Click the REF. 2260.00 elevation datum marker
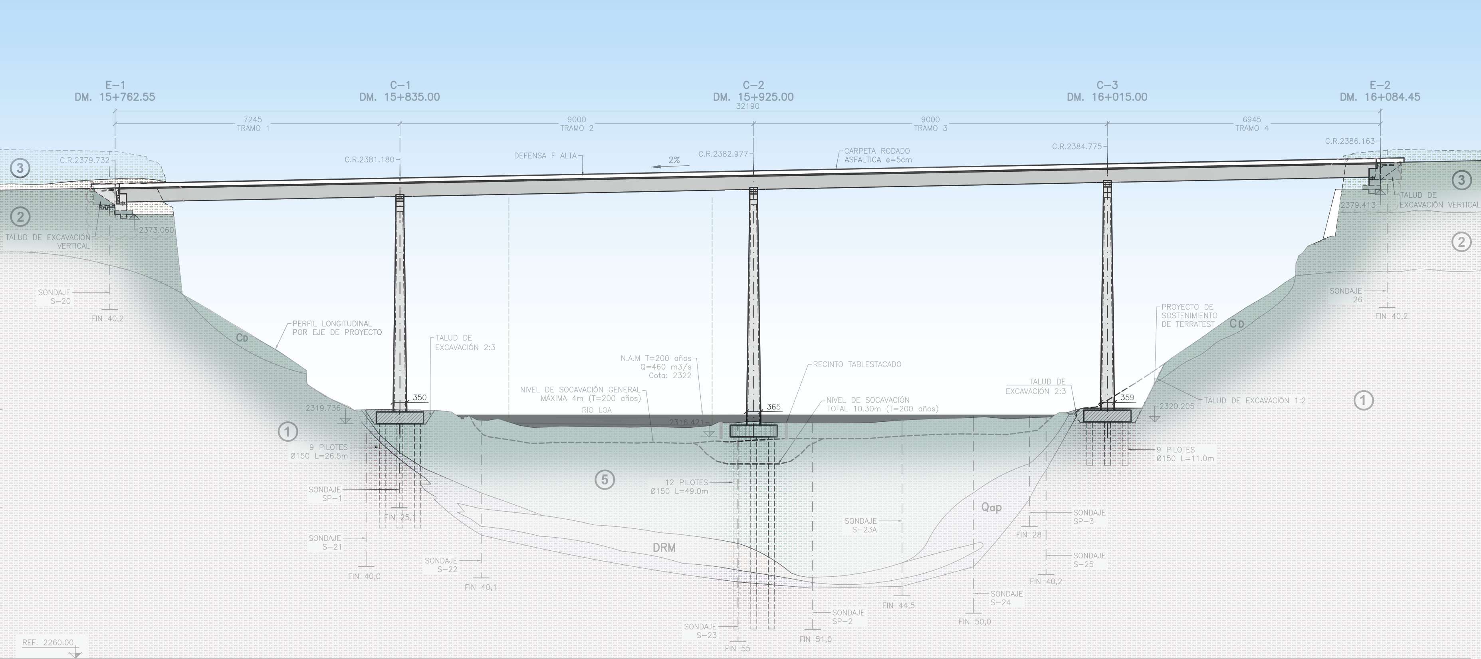 (48, 643)
